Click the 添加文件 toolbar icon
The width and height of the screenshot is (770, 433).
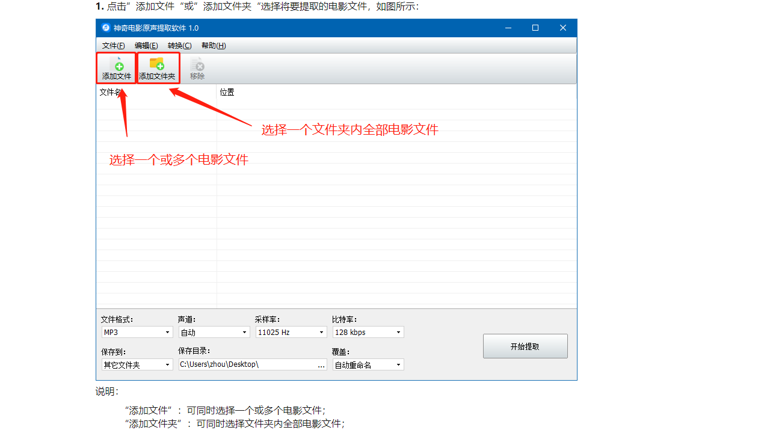(115, 68)
